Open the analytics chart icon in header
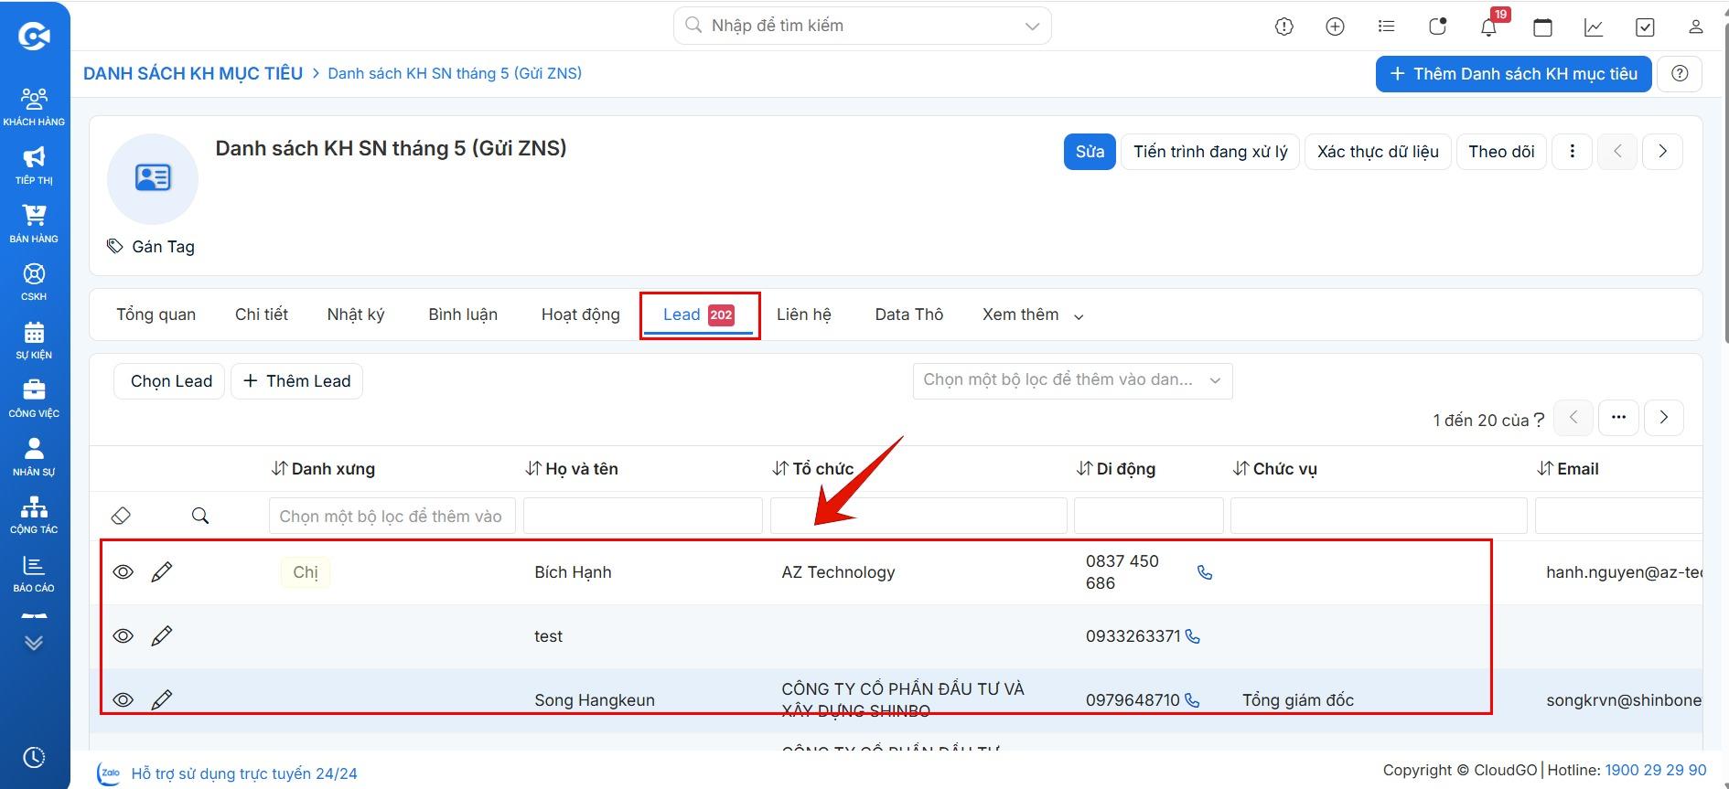 1594,27
